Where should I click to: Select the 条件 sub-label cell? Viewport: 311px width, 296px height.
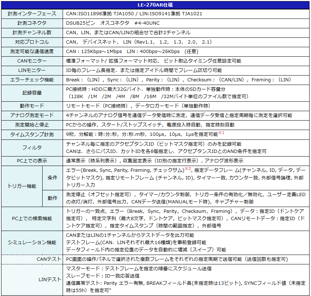pyautogui.click(x=52, y=178)
